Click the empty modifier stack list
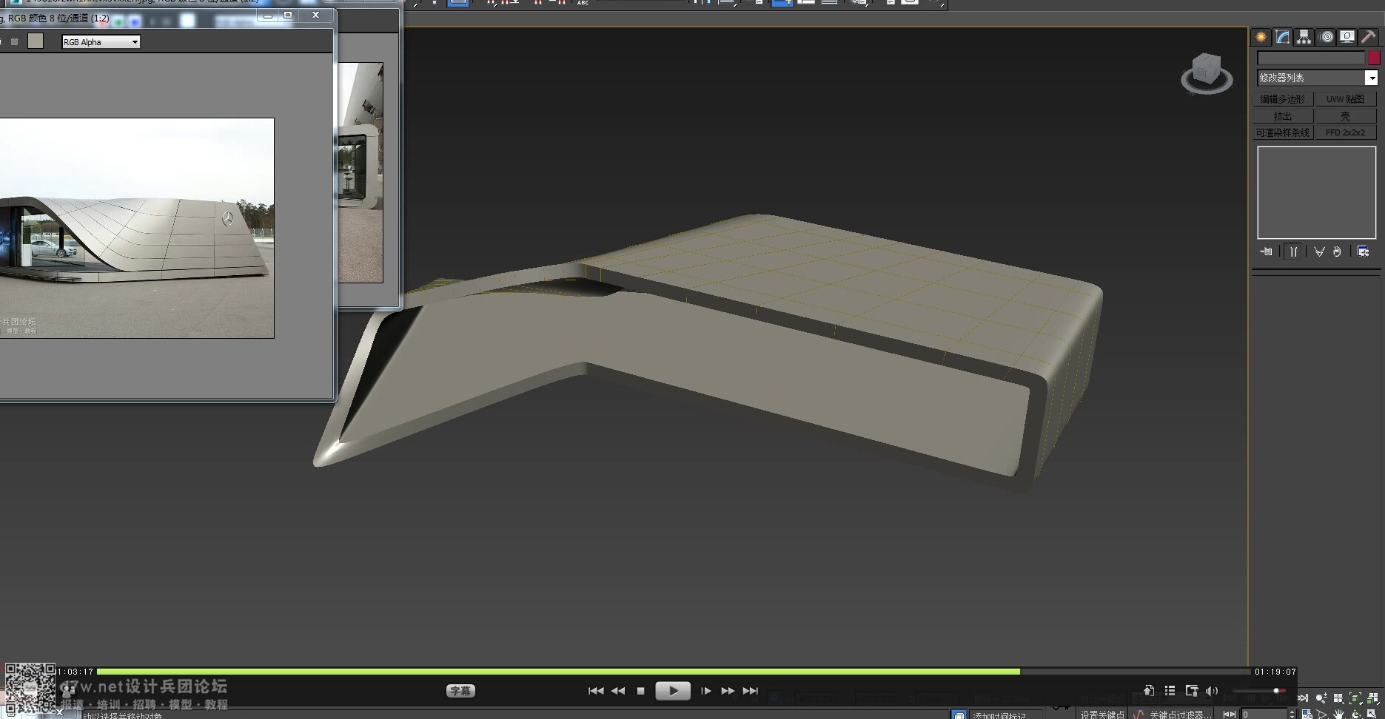 coord(1316,192)
